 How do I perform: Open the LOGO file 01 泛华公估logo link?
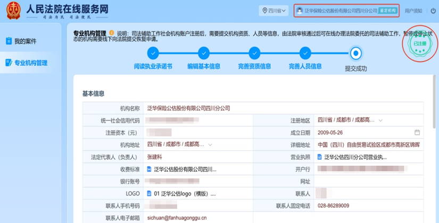point(185,194)
